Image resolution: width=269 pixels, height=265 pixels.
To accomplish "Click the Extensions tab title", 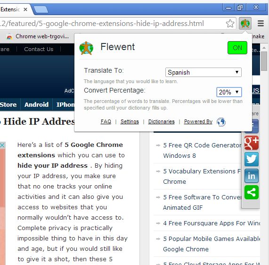I will (x=10, y=9).
